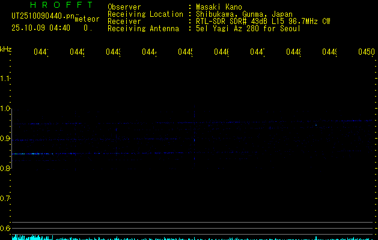
Task: Click the kHz axis unit label
Action: coord(6,48)
